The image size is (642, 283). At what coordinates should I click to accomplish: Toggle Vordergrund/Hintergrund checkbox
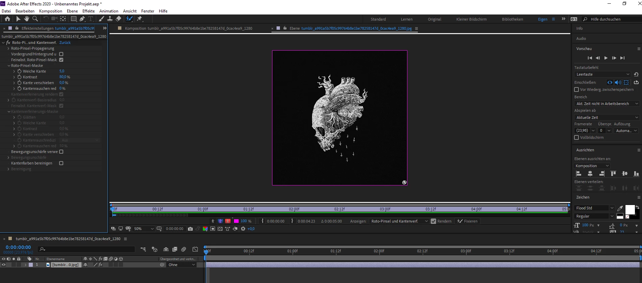point(61,54)
